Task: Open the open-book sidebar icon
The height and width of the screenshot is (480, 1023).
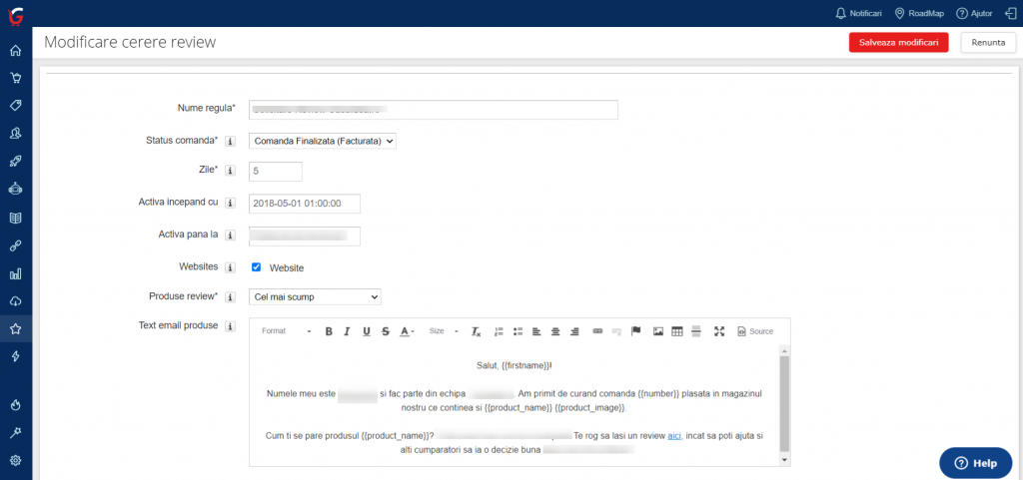Action: 16,218
